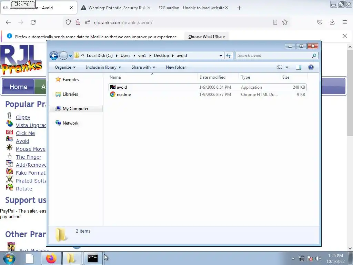Open the Avoid prank link
This screenshot has width=353, height=265.
pyautogui.click(x=22, y=141)
